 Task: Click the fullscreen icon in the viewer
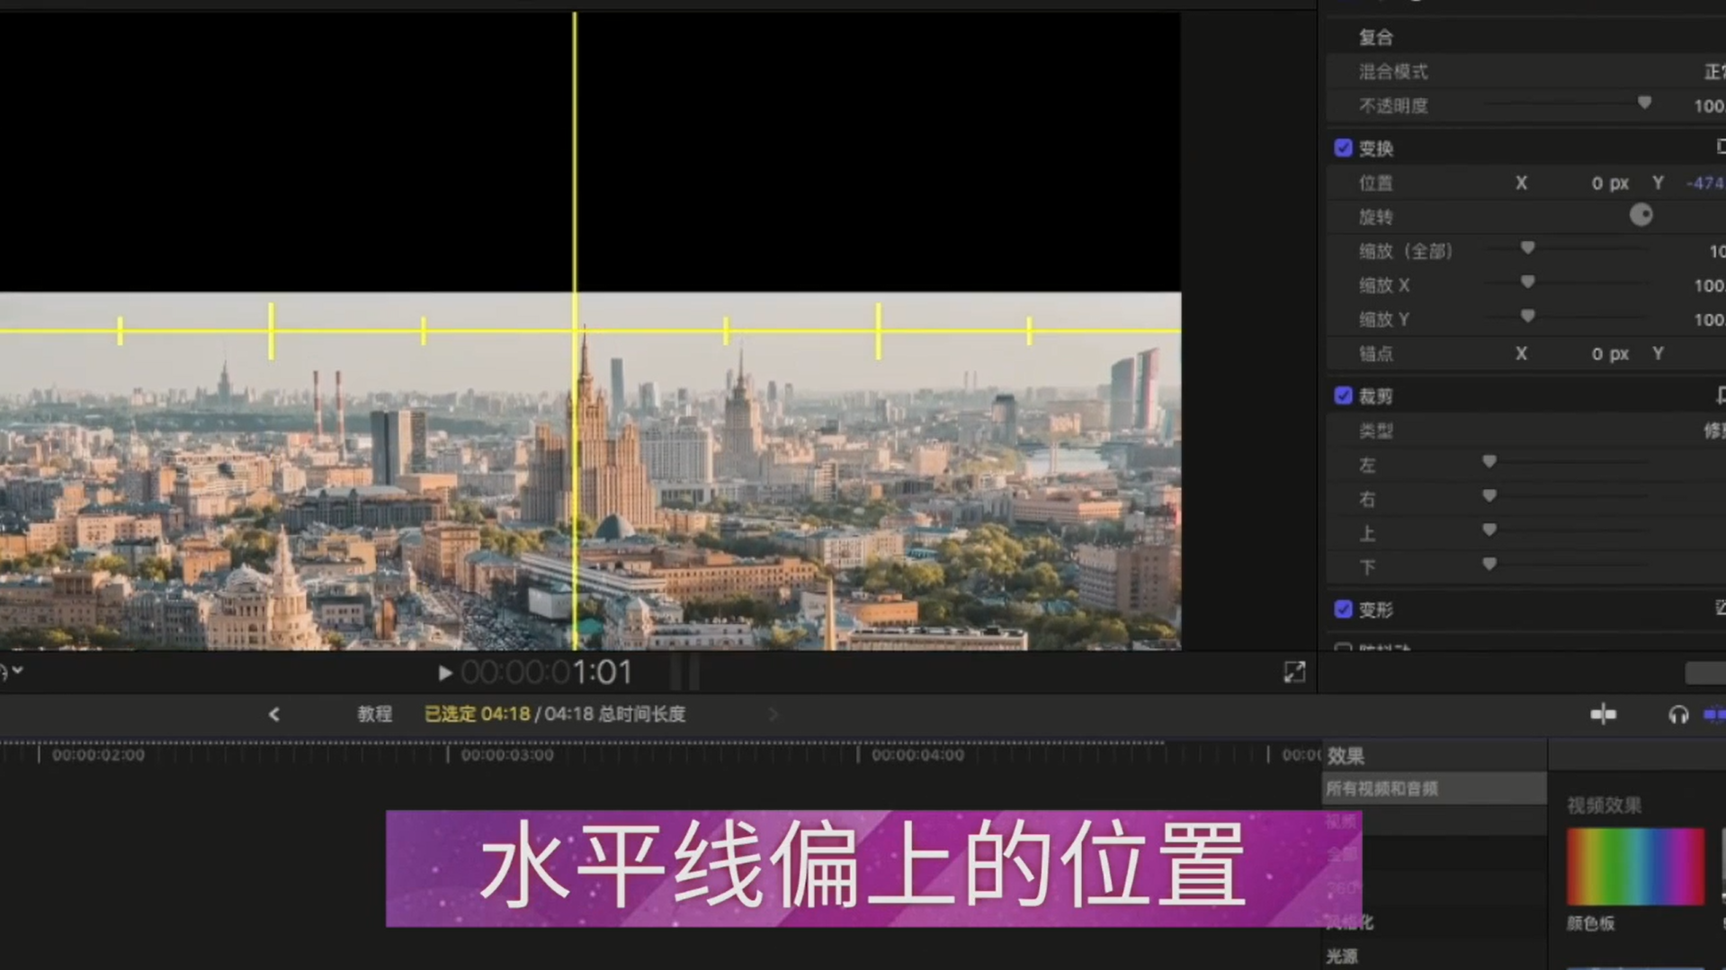tap(1293, 671)
